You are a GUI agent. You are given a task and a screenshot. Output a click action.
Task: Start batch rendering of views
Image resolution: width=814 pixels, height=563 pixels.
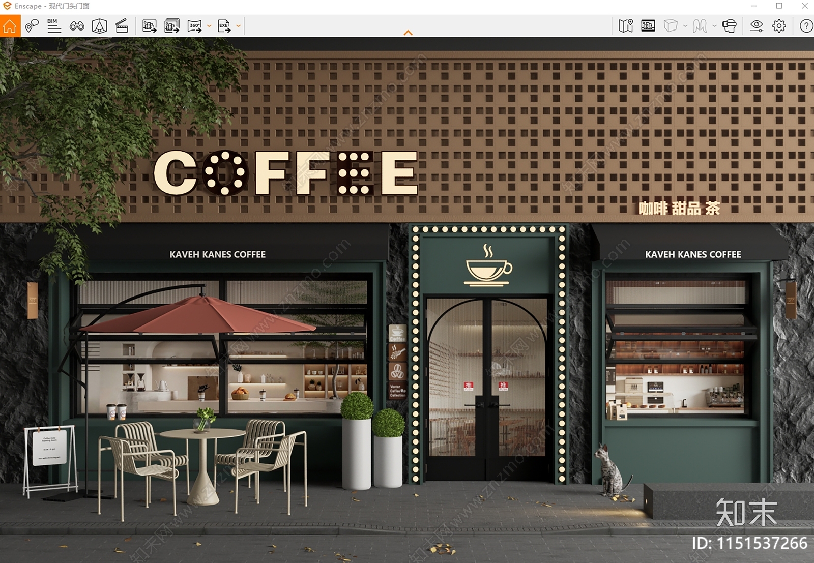[172, 26]
